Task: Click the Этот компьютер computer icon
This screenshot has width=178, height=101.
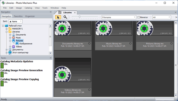Action: pyautogui.click(x=10, y=53)
